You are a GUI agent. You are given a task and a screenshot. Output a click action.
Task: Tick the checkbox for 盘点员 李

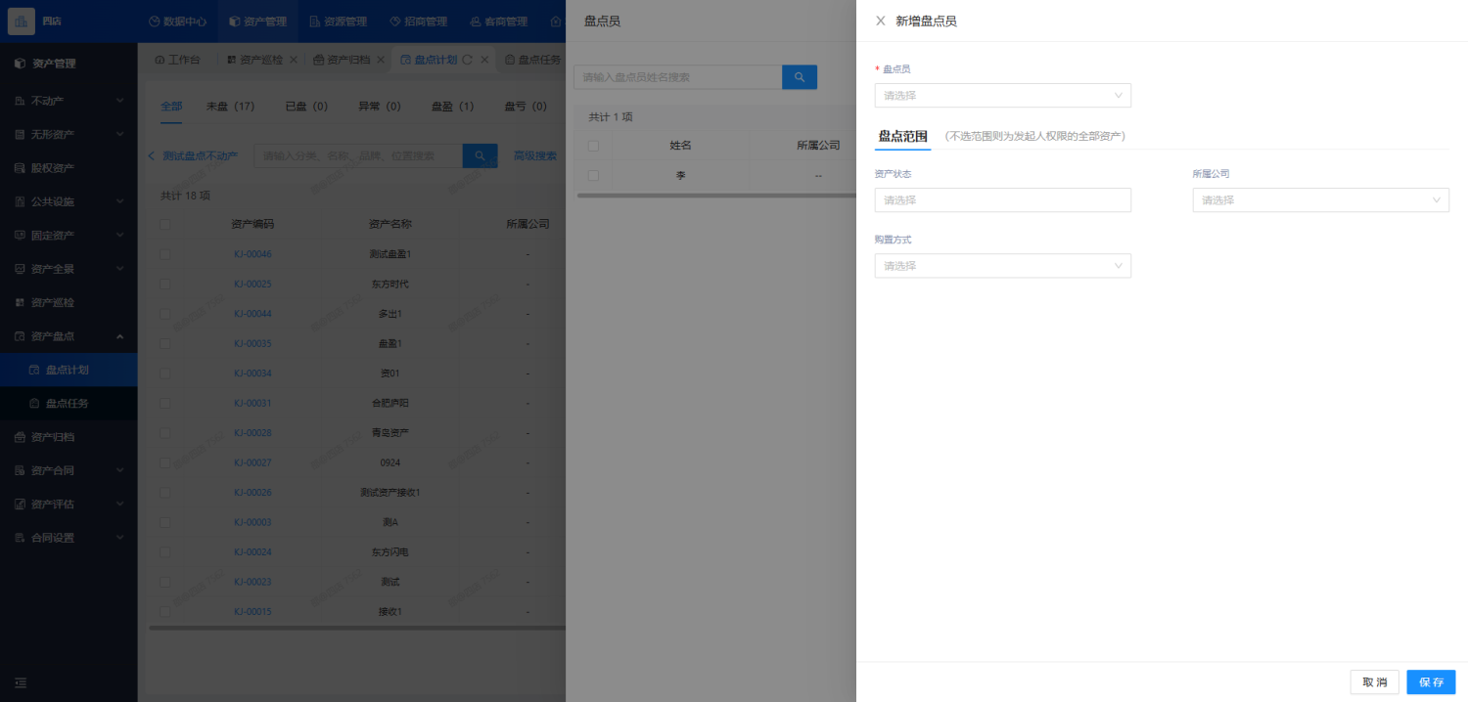click(x=593, y=176)
